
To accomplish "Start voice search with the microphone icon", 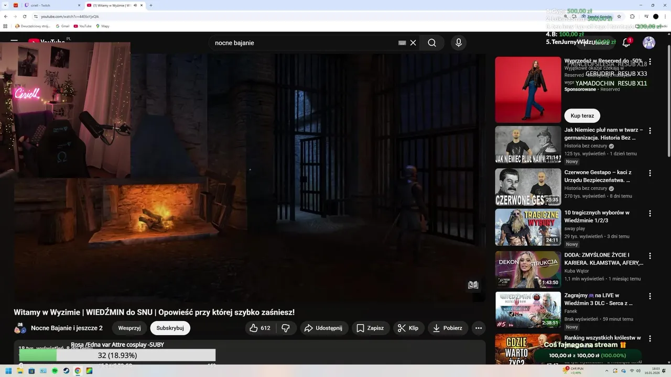I will [459, 43].
